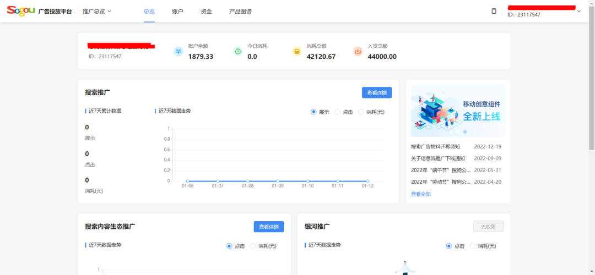Click the 账户余额 yen icon

tap(178, 51)
